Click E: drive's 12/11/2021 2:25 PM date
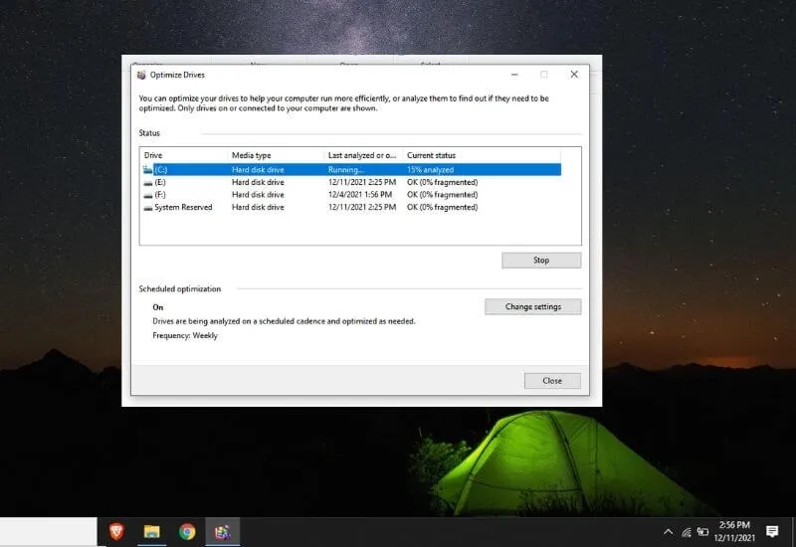Image resolution: width=796 pixels, height=547 pixels. 362,182
